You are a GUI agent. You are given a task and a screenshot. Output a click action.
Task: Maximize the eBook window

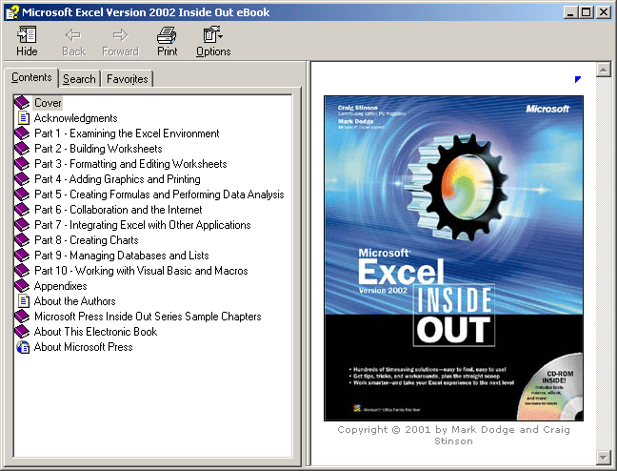pyautogui.click(x=586, y=12)
